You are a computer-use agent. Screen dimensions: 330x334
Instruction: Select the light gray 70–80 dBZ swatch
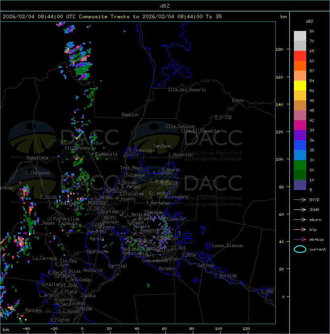pyautogui.click(x=300, y=36)
